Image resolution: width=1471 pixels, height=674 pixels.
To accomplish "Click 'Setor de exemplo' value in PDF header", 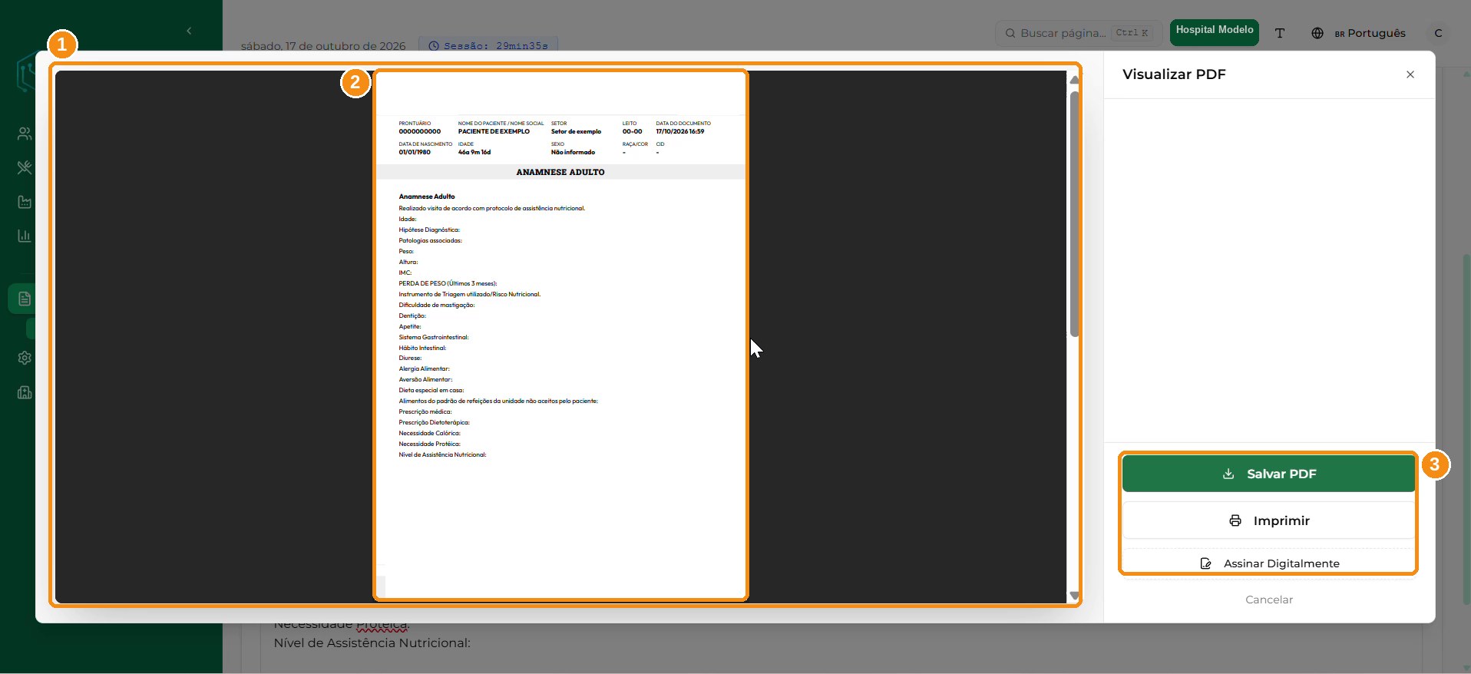I will tap(576, 131).
